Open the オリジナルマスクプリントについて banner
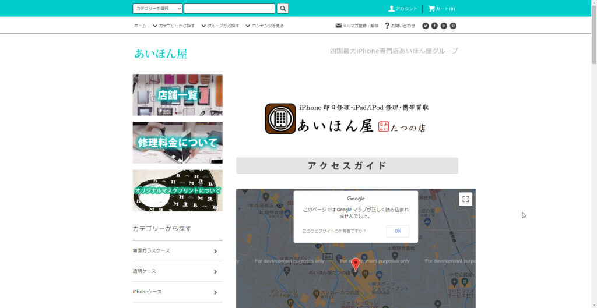 (x=177, y=190)
